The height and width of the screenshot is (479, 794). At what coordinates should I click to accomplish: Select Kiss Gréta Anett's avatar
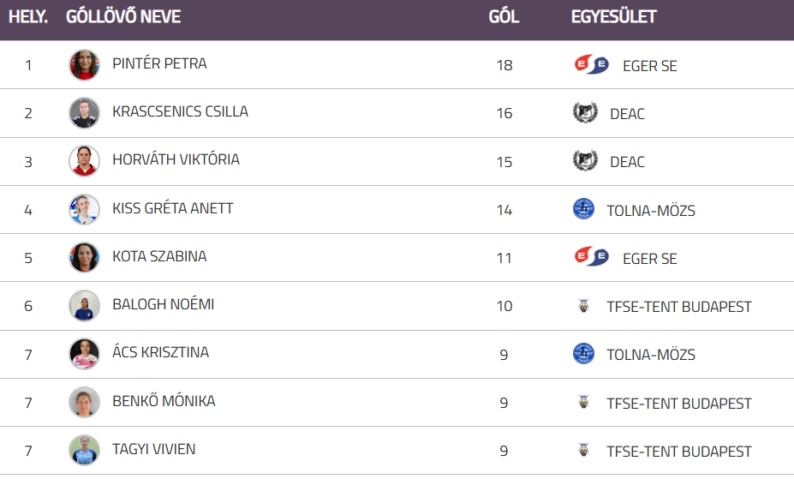point(84,209)
